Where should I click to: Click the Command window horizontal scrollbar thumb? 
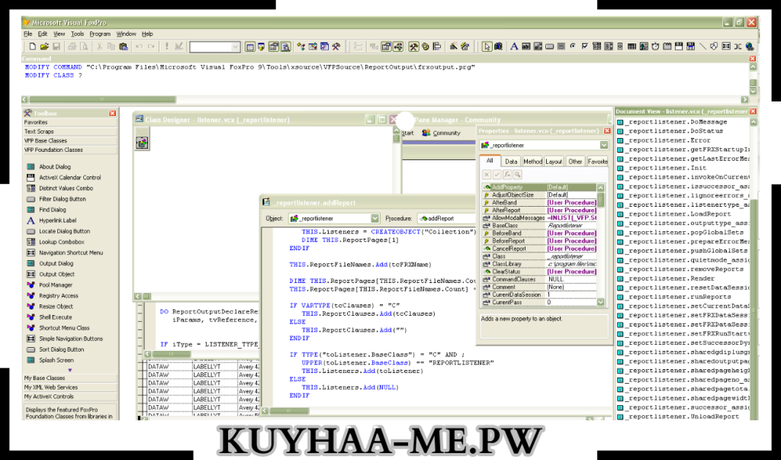coord(101,99)
